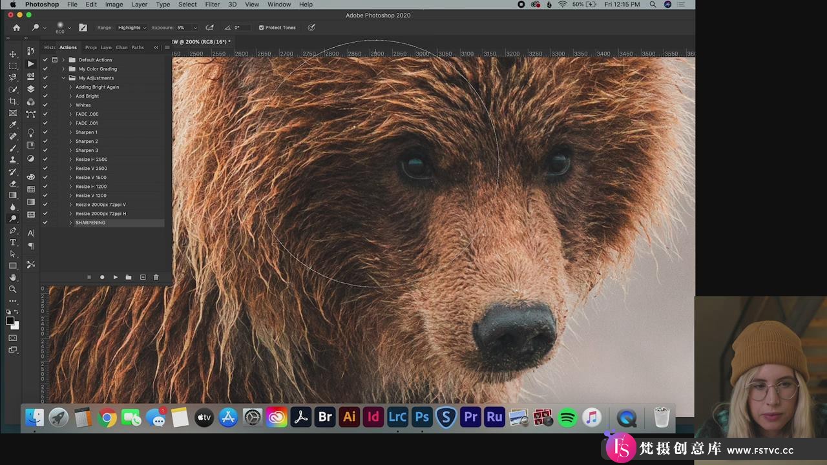Select the Gradient tool
Image resolution: width=827 pixels, height=465 pixels.
12,195
